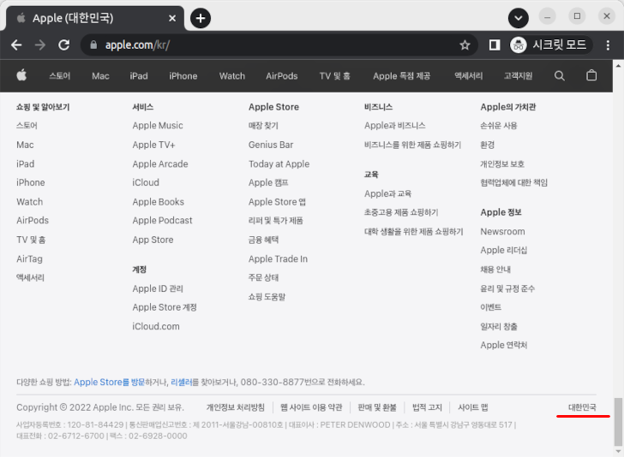
Task: Open Apple 연락처 link
Action: pos(504,345)
